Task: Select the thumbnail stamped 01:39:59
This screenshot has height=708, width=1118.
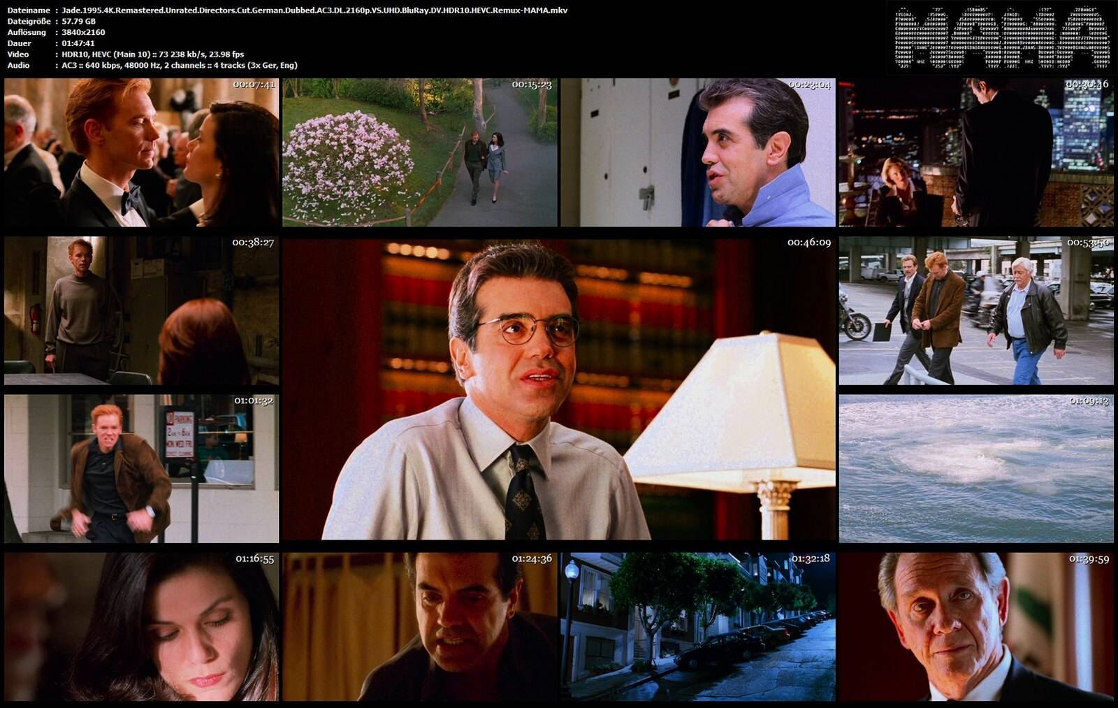Action: [976, 627]
